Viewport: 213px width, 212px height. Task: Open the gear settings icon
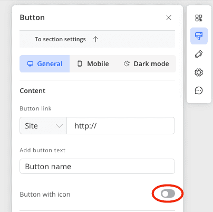point(199,72)
